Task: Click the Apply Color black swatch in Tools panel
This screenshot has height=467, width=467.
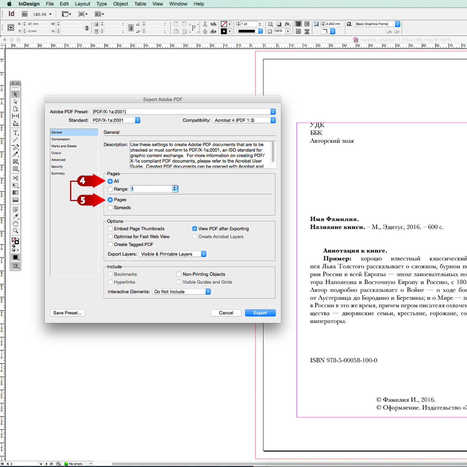Action: 16,257
